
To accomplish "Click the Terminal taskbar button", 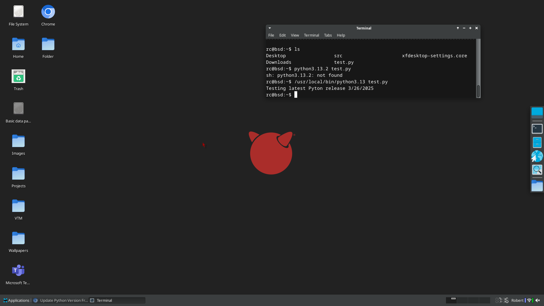I will coord(117,300).
